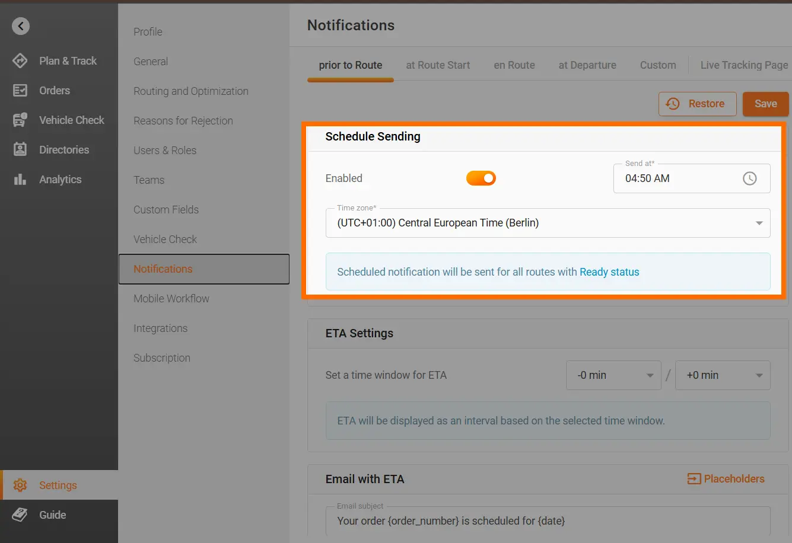Open Analytics from the sidebar
The height and width of the screenshot is (543, 792).
[19, 179]
